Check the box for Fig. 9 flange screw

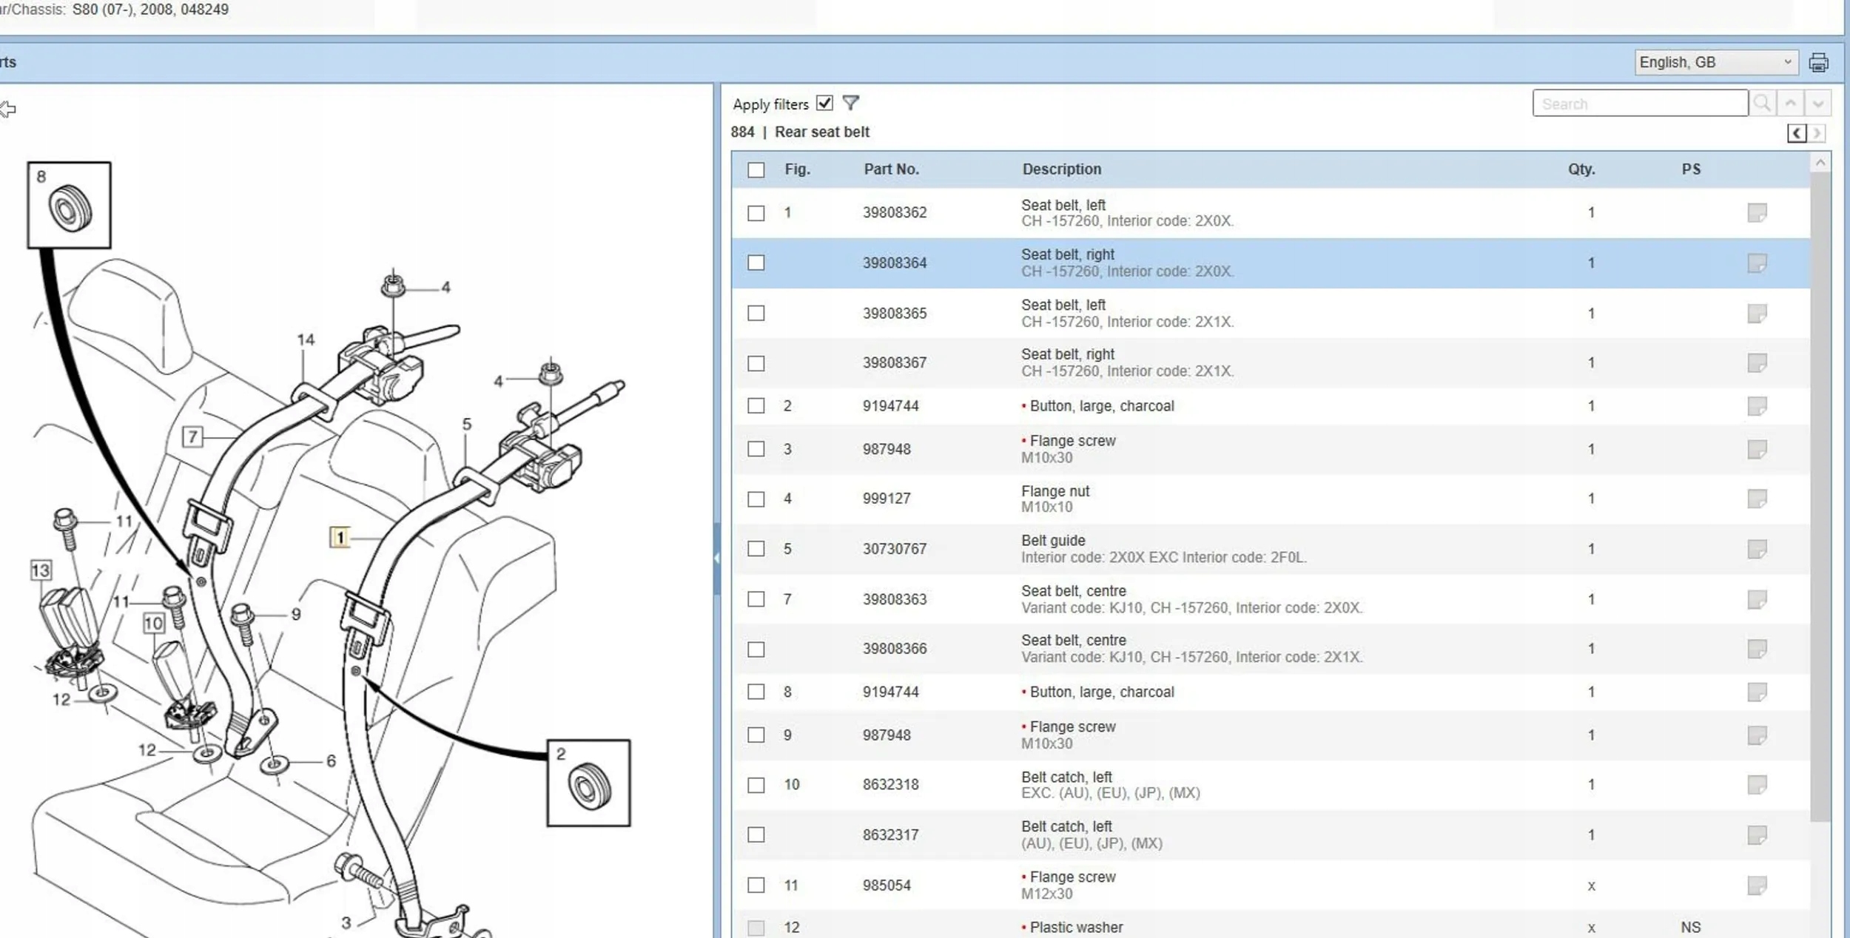(x=756, y=735)
